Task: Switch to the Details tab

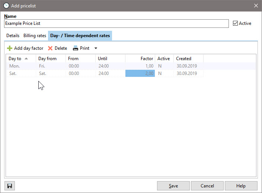Action: point(13,36)
